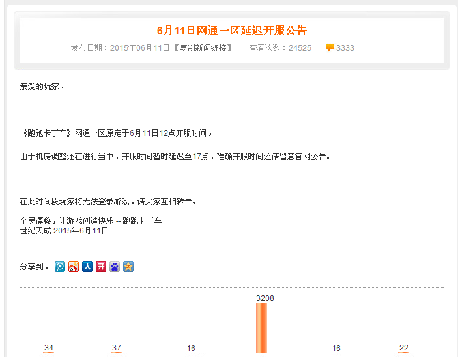Screen dimensions: 458x357
Task: Share to Tencent Weibo icon
Action: (x=60, y=267)
